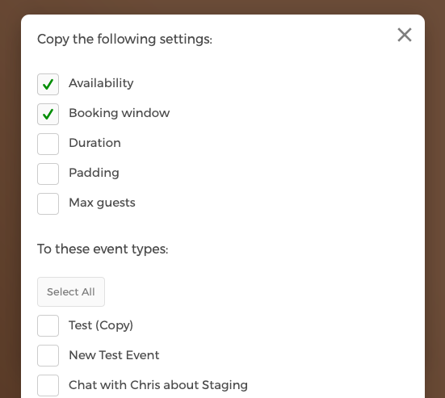The width and height of the screenshot is (445, 398).
Task: Click the Chat with Chris about Staging label
Action: [x=158, y=385]
